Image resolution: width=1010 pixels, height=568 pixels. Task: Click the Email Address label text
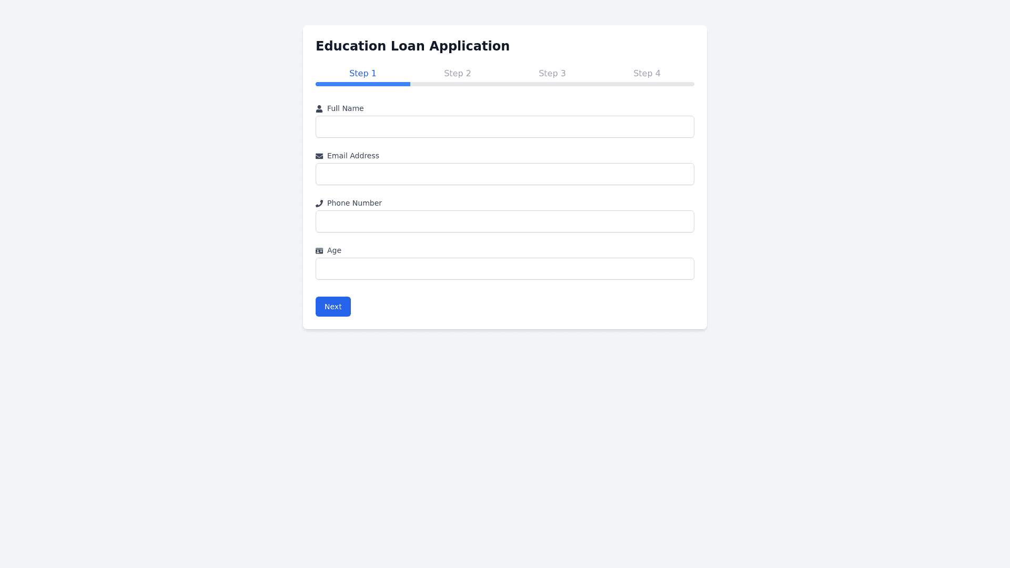coord(353,156)
